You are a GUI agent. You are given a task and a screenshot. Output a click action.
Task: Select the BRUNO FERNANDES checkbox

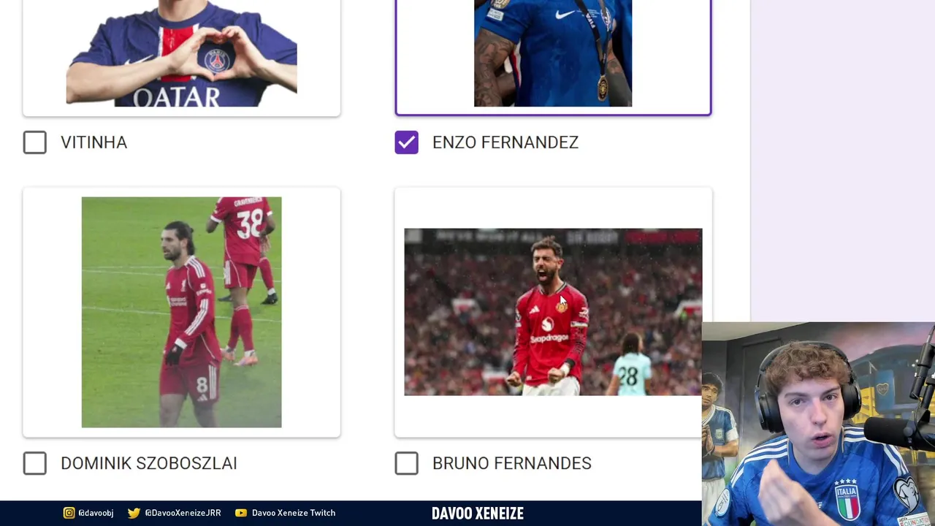point(407,463)
